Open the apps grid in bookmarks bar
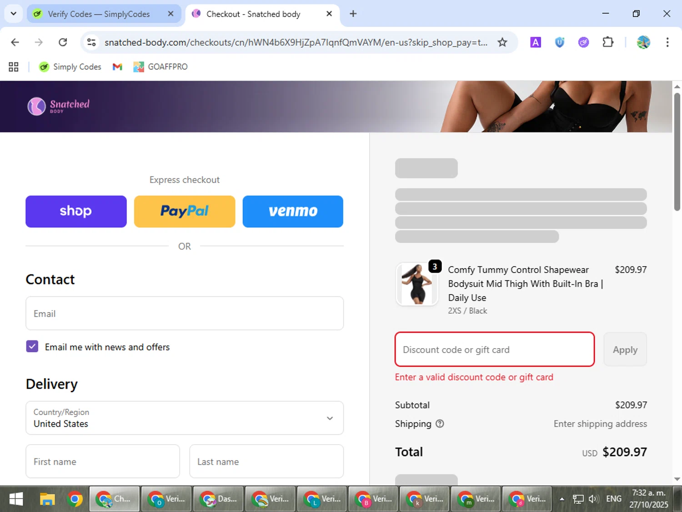 click(14, 67)
